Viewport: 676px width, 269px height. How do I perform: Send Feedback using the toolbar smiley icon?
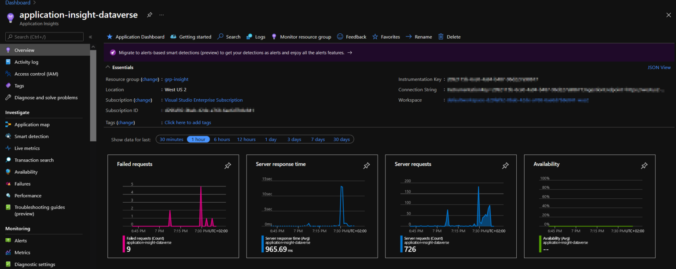click(355, 36)
